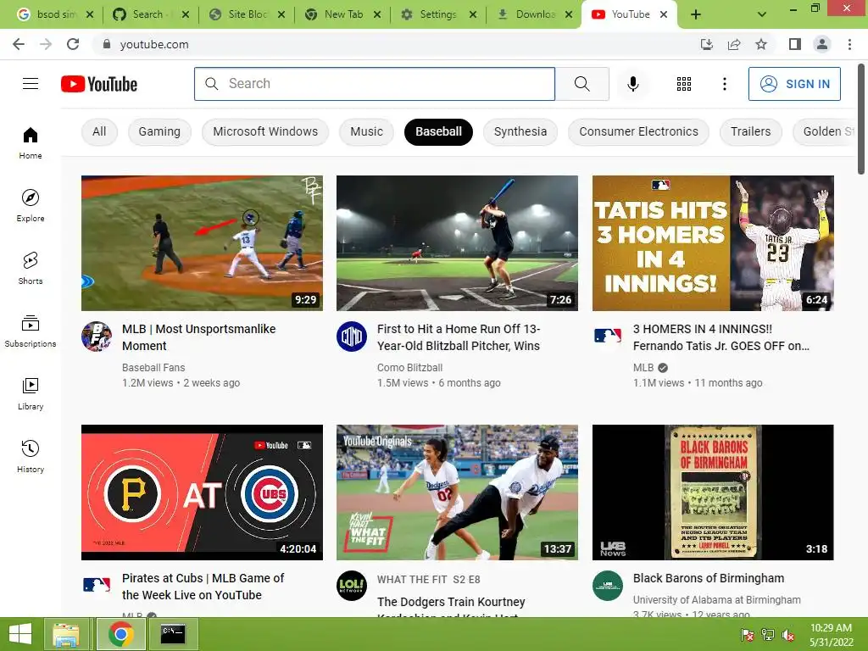Click the UAB channel avatar
The width and height of the screenshot is (868, 651).
pyautogui.click(x=607, y=585)
